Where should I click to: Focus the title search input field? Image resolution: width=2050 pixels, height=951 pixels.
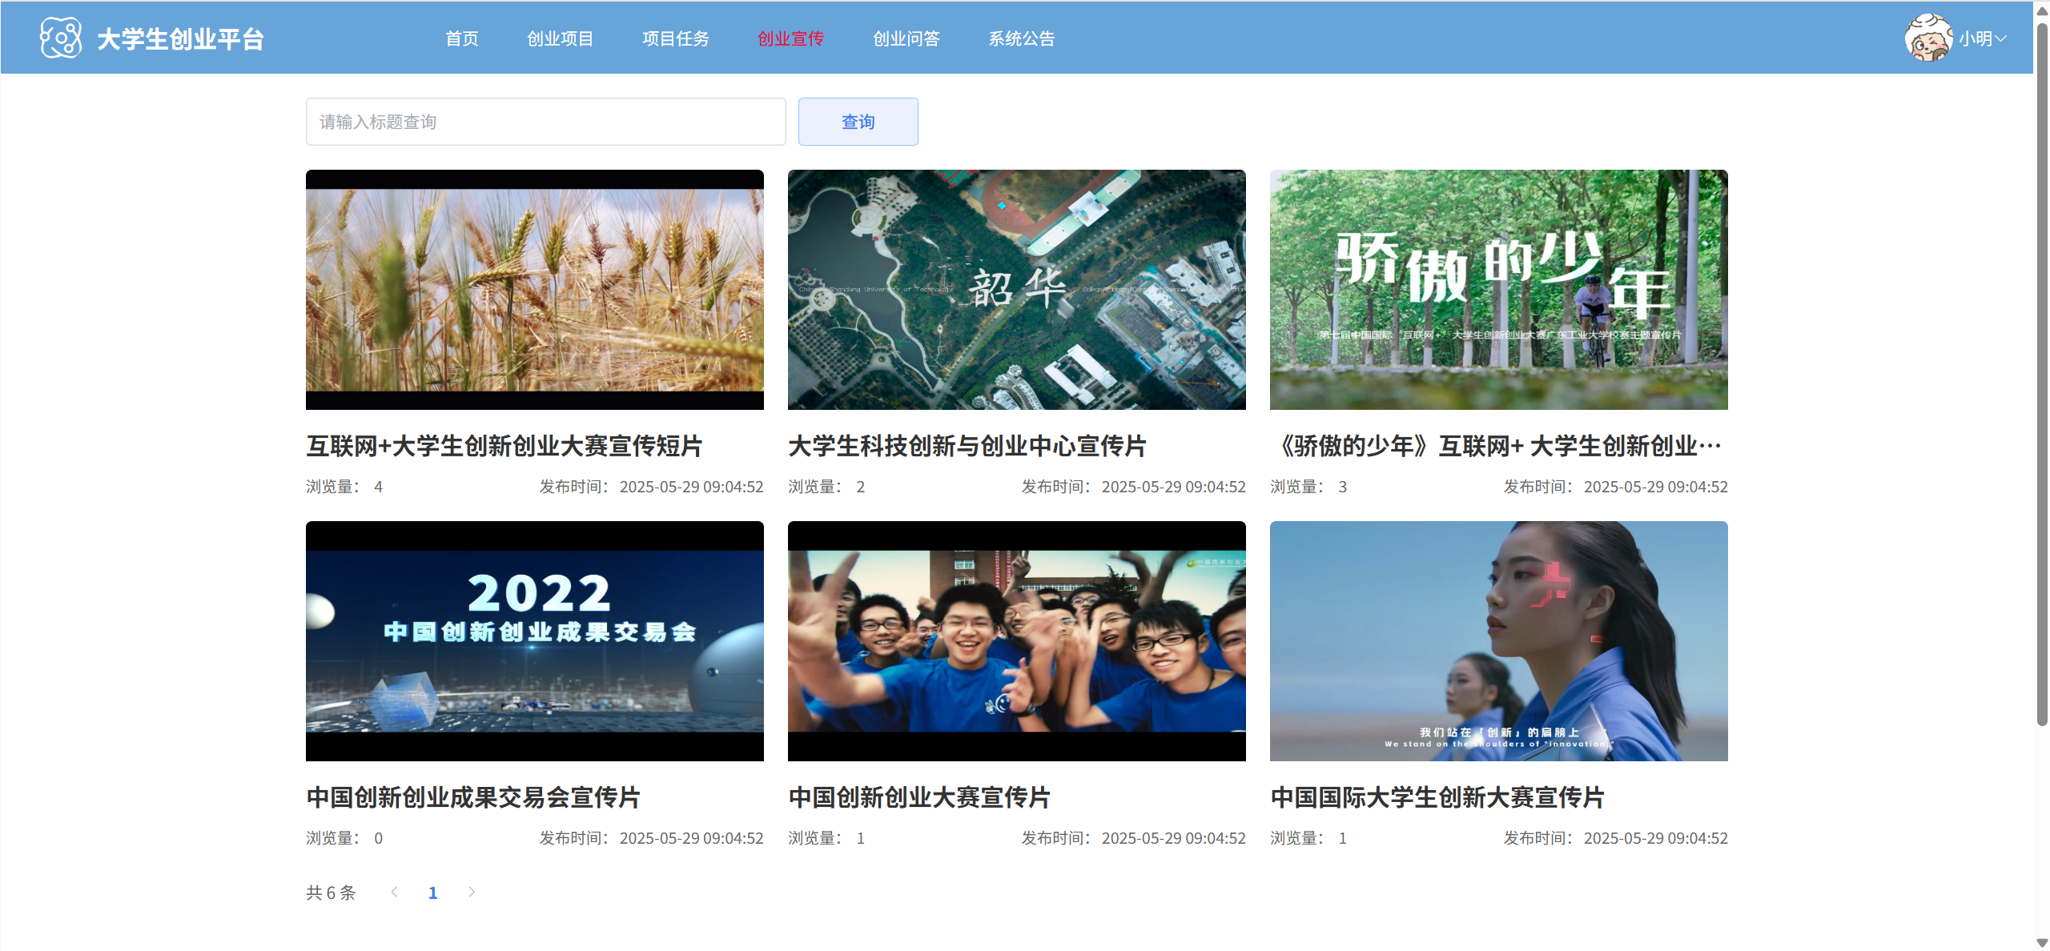pos(545,122)
